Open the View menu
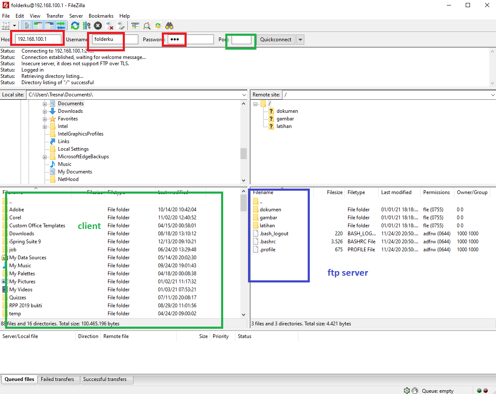This screenshot has width=496, height=394. (35, 16)
